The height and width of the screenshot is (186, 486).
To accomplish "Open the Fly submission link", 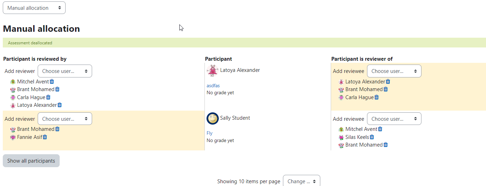I will (x=210, y=133).
